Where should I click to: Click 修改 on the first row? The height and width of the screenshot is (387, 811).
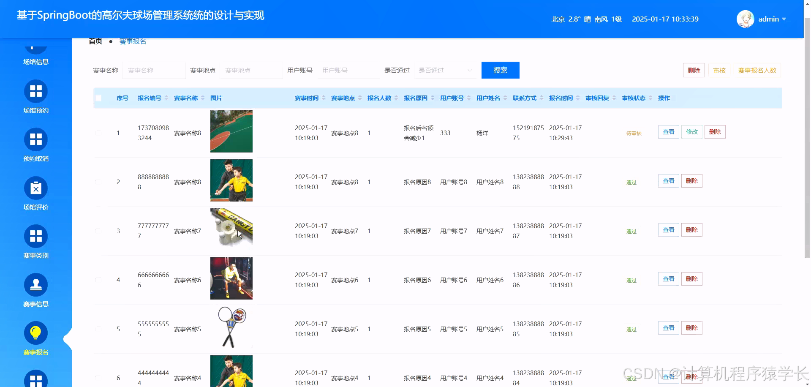[x=691, y=131]
